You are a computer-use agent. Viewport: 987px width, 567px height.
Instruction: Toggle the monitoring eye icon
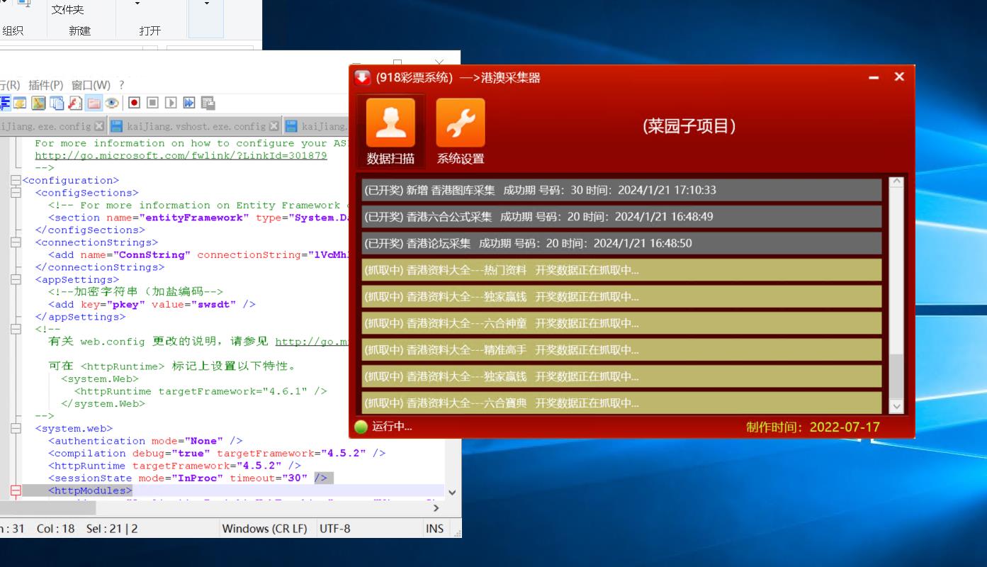(112, 103)
